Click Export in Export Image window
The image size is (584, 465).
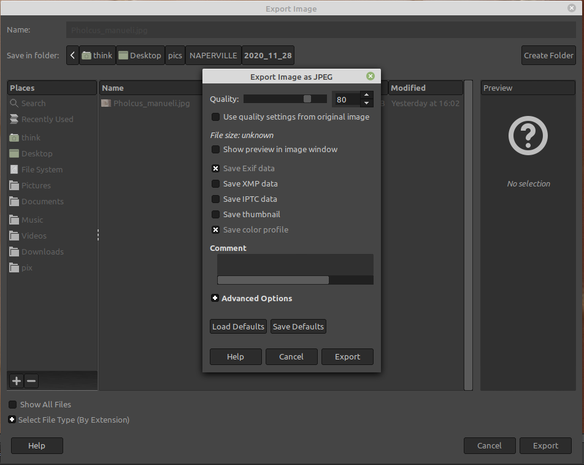click(545, 445)
